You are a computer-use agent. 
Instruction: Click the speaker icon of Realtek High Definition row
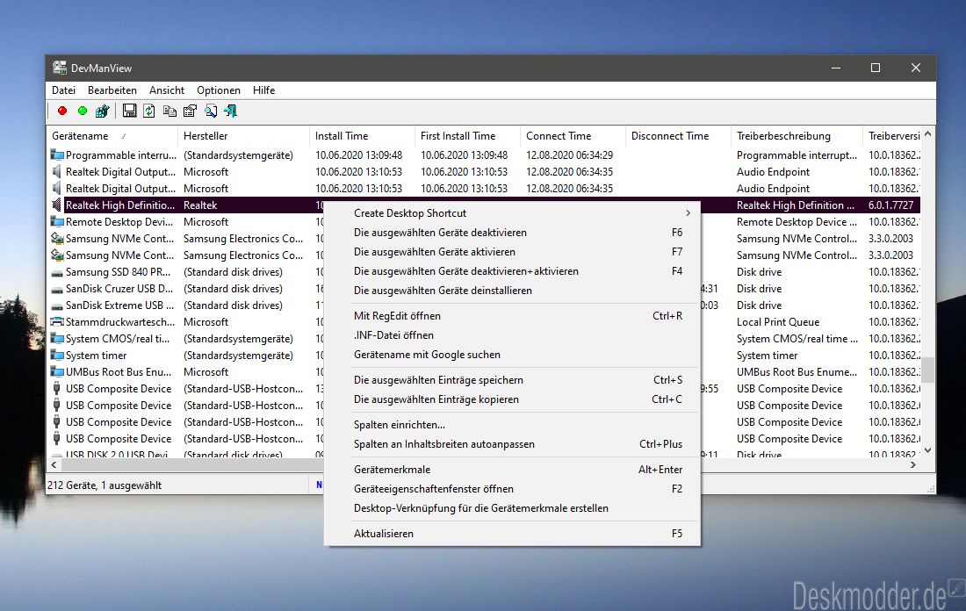[57, 205]
